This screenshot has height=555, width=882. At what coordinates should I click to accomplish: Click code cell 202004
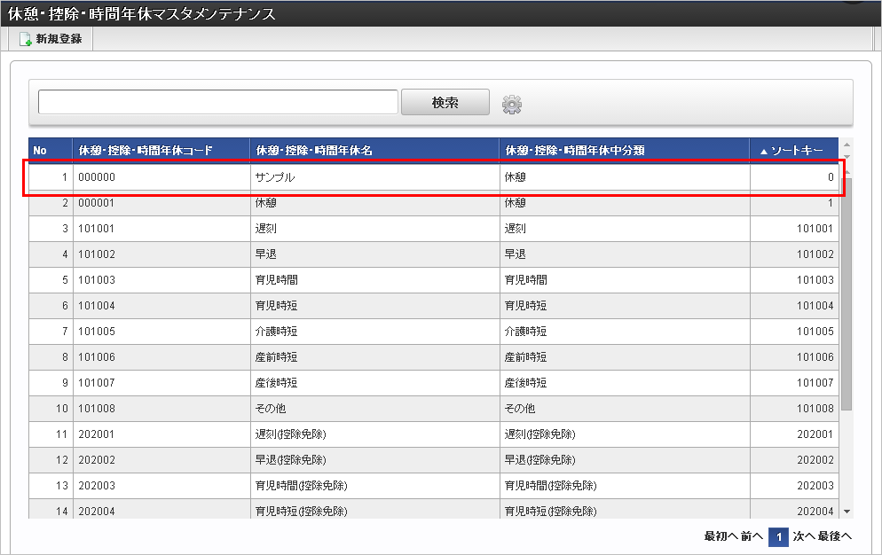point(161,510)
